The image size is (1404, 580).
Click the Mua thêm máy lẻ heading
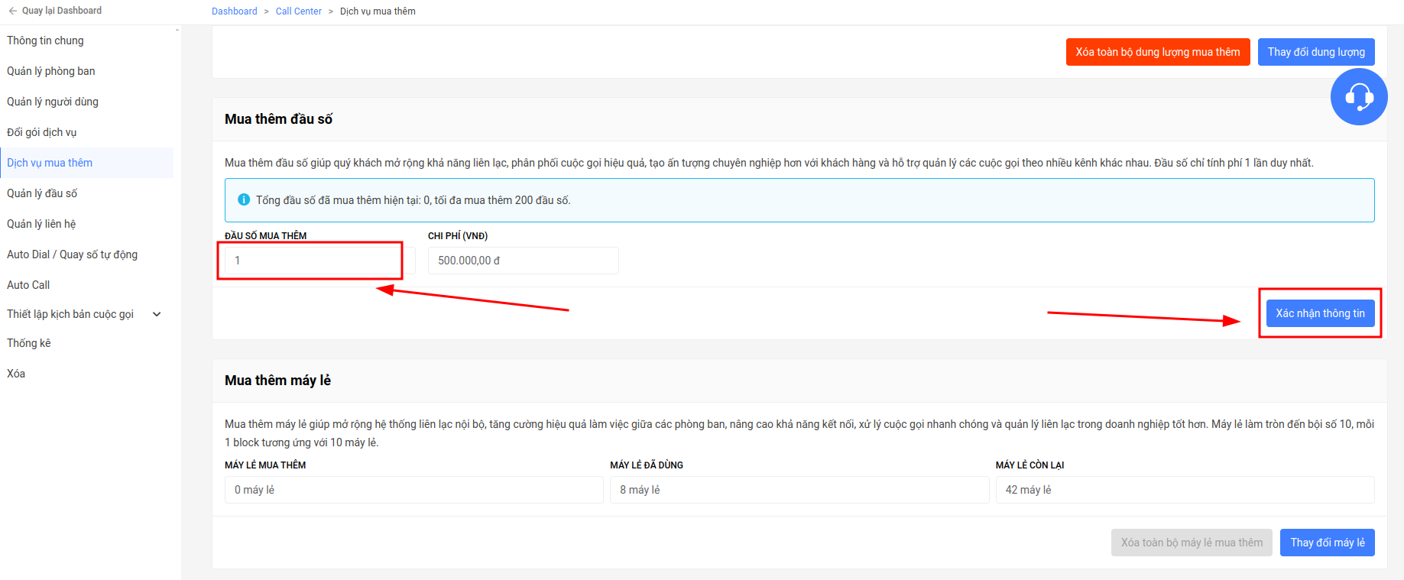[x=277, y=381]
